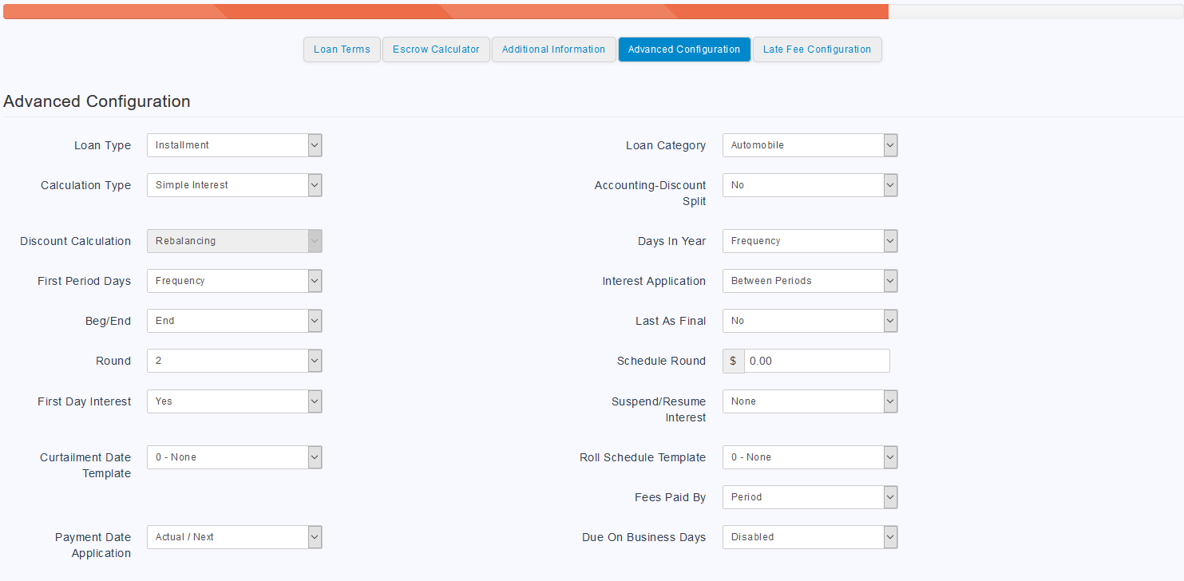Screen dimensions: 1184x581
Task: Open the Days In Year dropdown
Action: (810, 241)
